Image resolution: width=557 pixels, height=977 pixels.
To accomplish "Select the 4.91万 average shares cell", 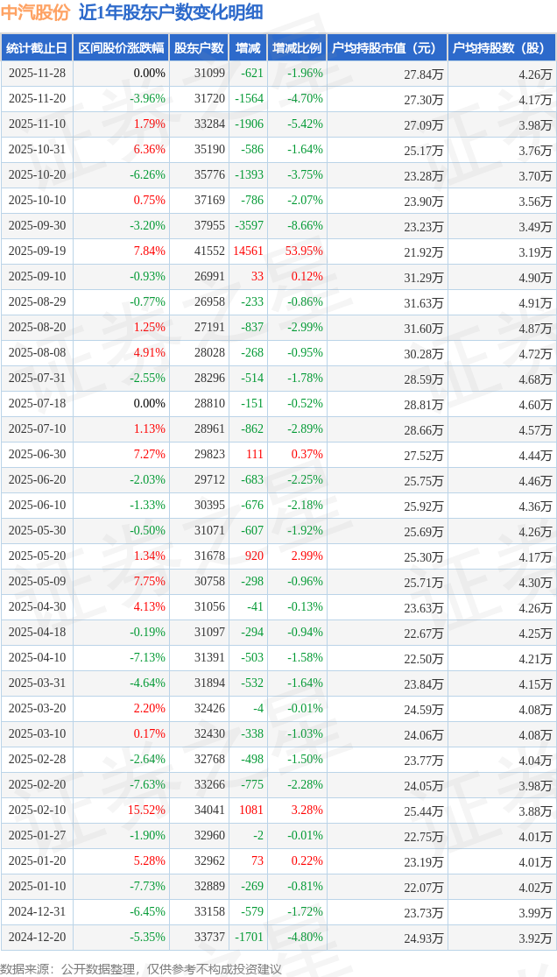I will (x=535, y=303).
